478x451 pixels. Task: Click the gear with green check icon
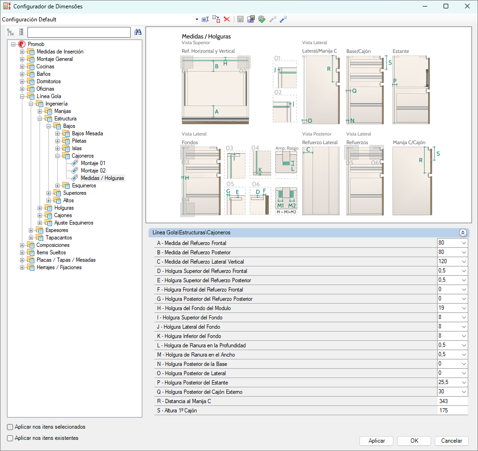(262, 19)
